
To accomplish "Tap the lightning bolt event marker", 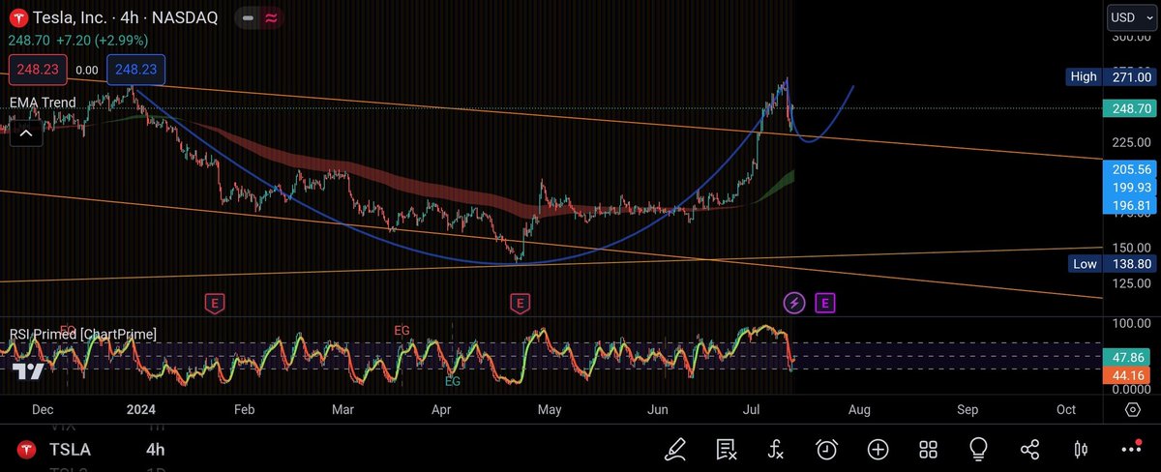I will click(793, 303).
